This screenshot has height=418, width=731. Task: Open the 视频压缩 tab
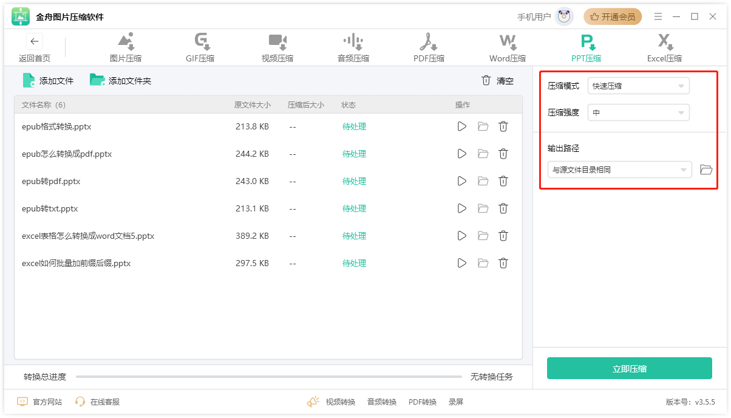[x=277, y=48]
